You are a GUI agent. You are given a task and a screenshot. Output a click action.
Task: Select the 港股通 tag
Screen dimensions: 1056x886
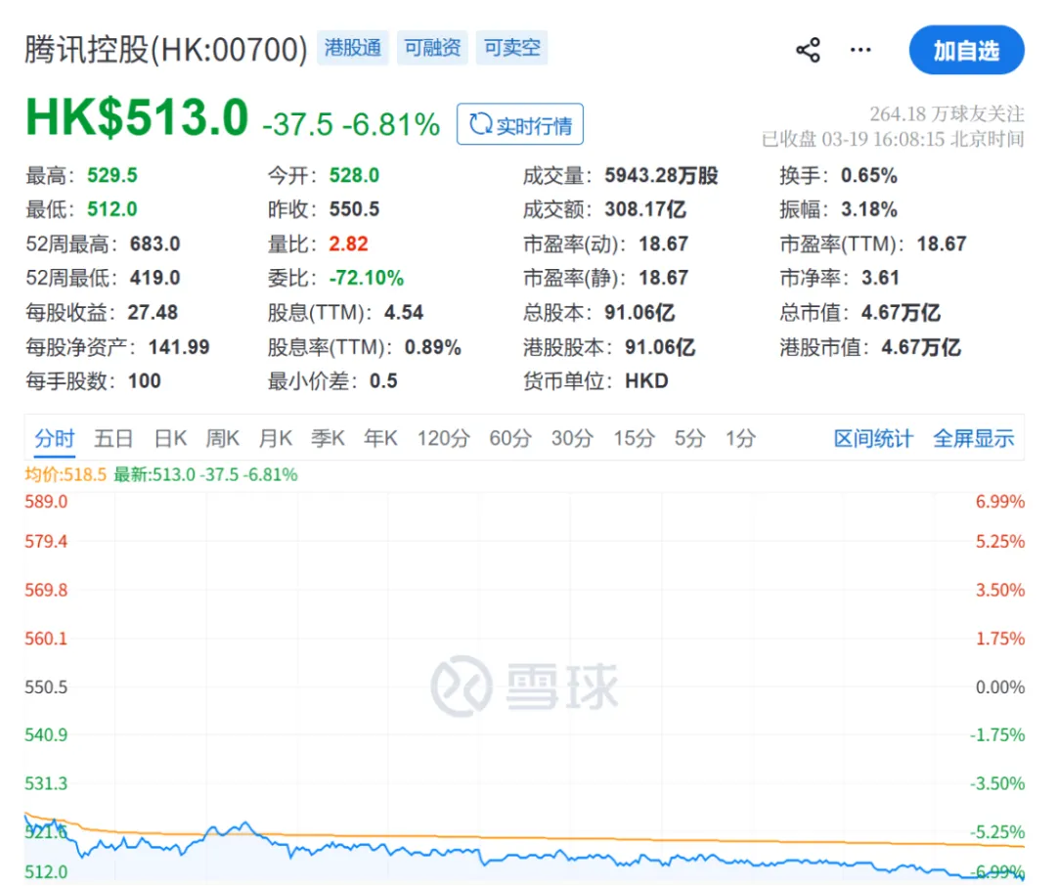tap(352, 48)
